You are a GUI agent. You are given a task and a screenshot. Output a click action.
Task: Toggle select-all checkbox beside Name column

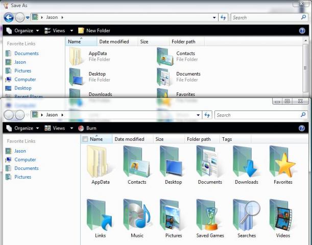(85, 139)
